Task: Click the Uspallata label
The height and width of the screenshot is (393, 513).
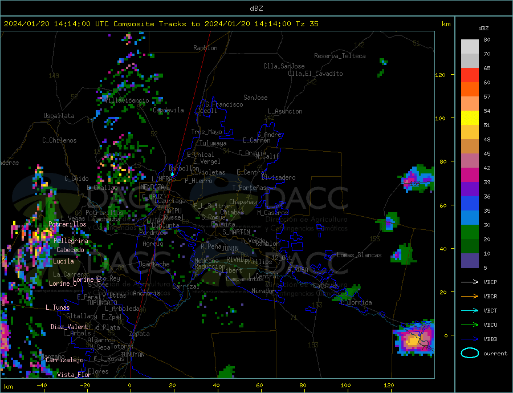Action: pos(59,116)
